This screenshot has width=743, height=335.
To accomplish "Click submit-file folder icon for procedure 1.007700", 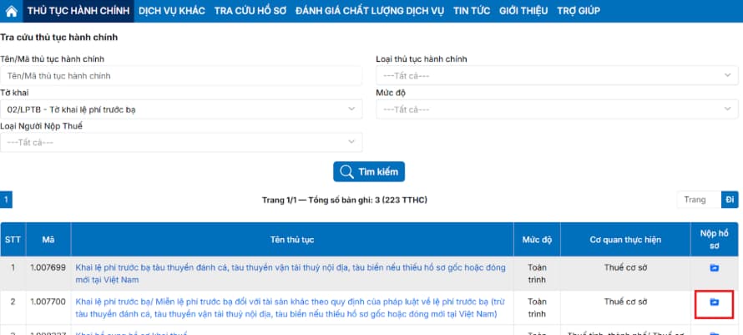I will [x=714, y=302].
